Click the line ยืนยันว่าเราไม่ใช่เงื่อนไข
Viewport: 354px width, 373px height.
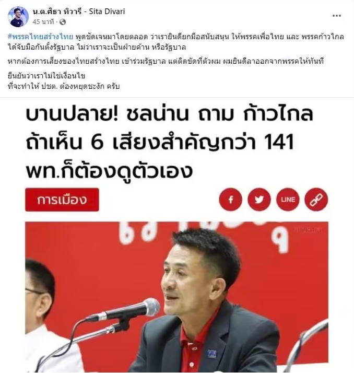click(46, 76)
